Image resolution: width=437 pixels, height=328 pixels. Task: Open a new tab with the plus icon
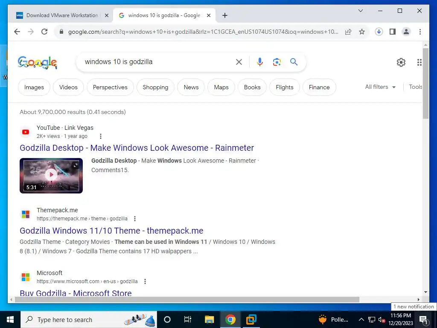click(225, 15)
